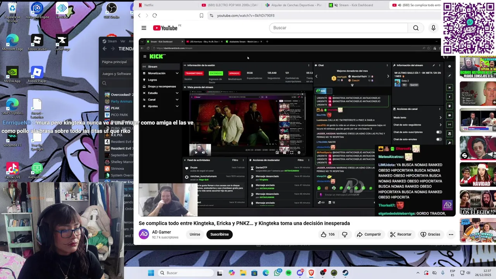Click the browser address bar URL

click(x=246, y=15)
